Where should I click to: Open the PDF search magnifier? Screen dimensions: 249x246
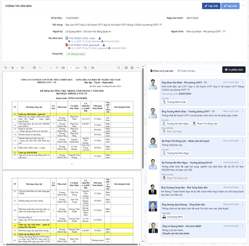(119, 67)
